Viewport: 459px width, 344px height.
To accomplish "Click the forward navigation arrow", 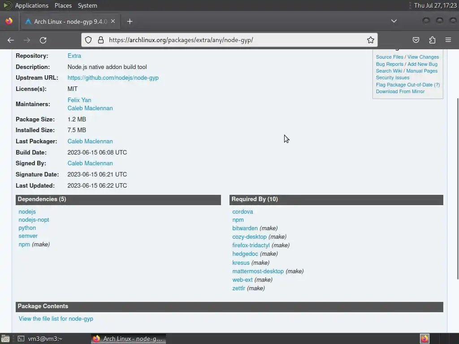I will (27, 40).
